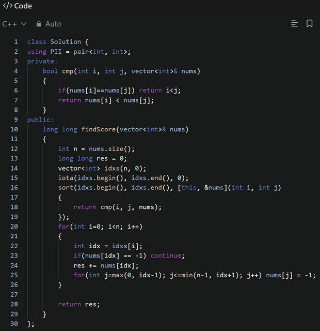The height and width of the screenshot is (331, 320).
Task: Click the lock icon beside Auto
Action: point(39,24)
